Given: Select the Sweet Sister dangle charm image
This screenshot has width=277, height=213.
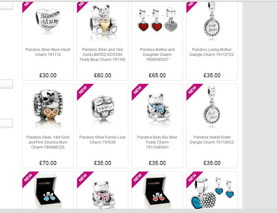Looking at the screenshot, I should (212, 106).
